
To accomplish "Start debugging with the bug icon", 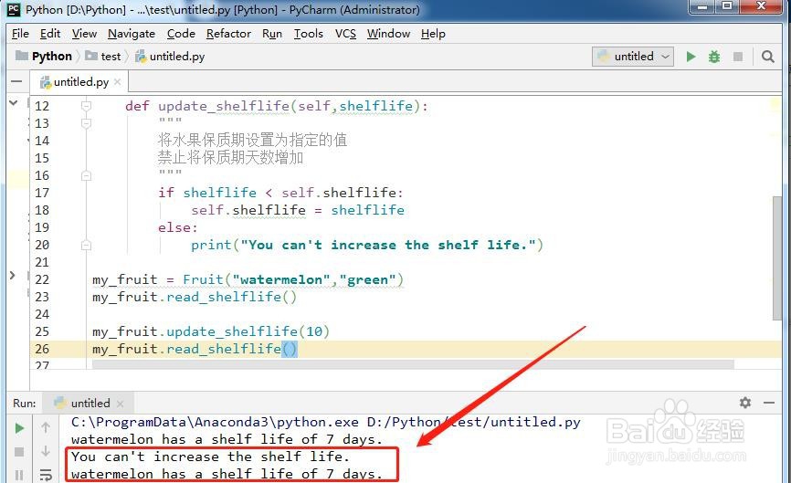I will point(713,57).
